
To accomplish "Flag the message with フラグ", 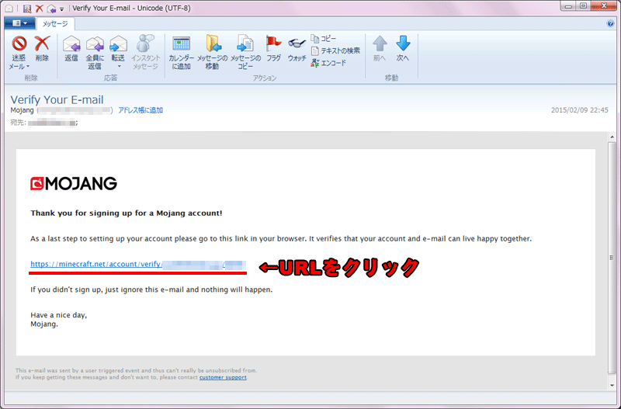I will (273, 49).
